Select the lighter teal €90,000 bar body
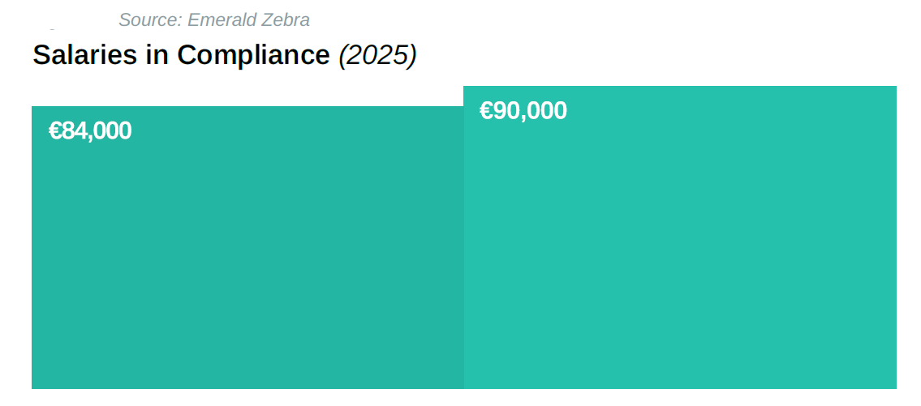The height and width of the screenshot is (406, 921). [680, 259]
